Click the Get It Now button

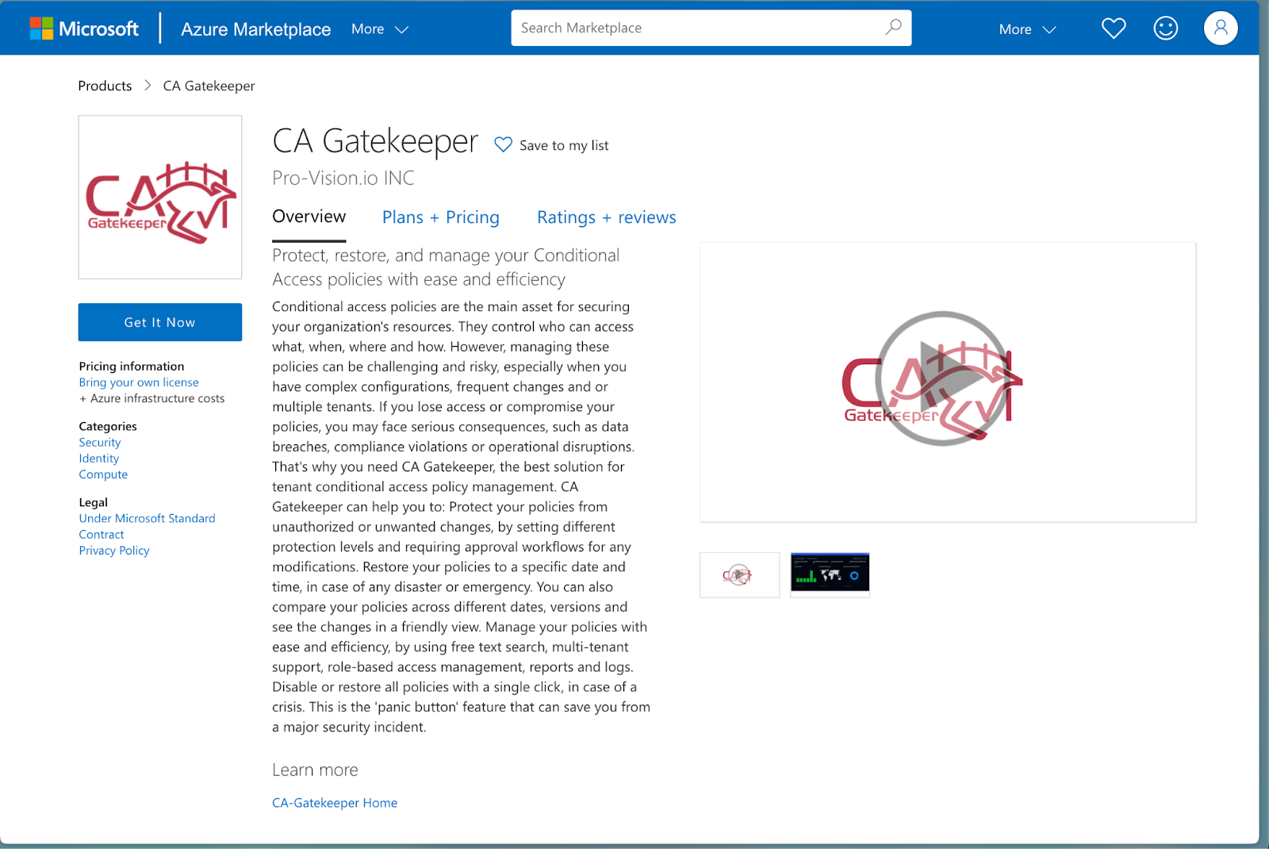click(160, 322)
